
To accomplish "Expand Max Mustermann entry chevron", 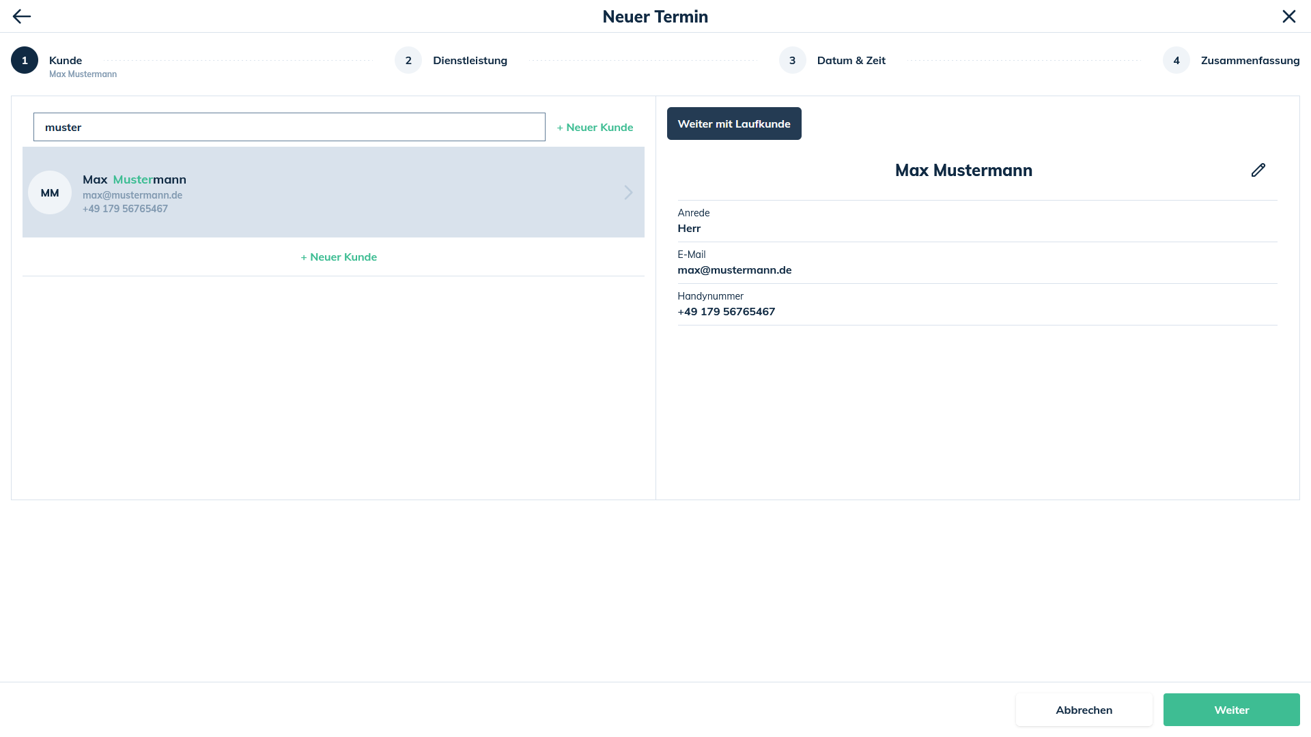I will coord(628,192).
